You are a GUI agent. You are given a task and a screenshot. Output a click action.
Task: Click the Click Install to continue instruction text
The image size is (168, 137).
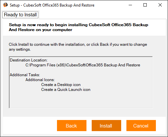pos(78,47)
